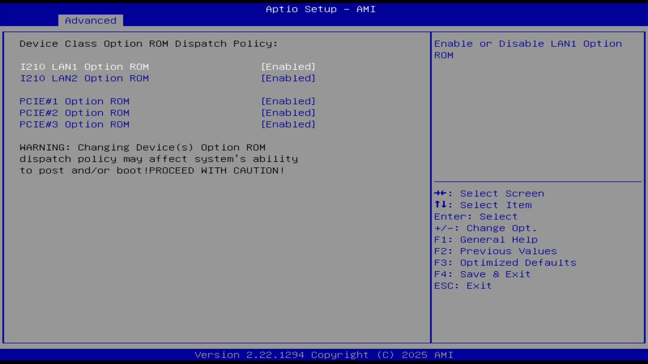Toggle PCIE#2 Option ROM state
The image size is (648, 364).
click(x=288, y=113)
